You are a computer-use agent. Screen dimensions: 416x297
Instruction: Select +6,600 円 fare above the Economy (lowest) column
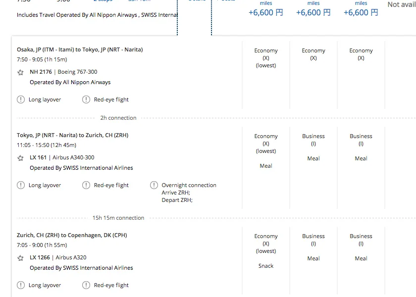click(x=266, y=12)
